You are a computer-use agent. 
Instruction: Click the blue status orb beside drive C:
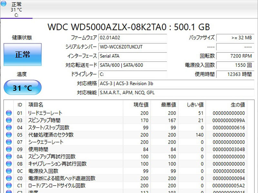point(3,3)
